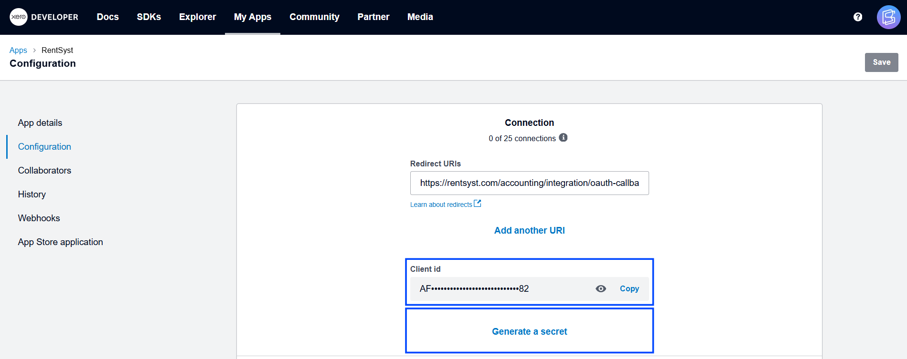
Task: Open the help question mark icon
Action: (858, 17)
